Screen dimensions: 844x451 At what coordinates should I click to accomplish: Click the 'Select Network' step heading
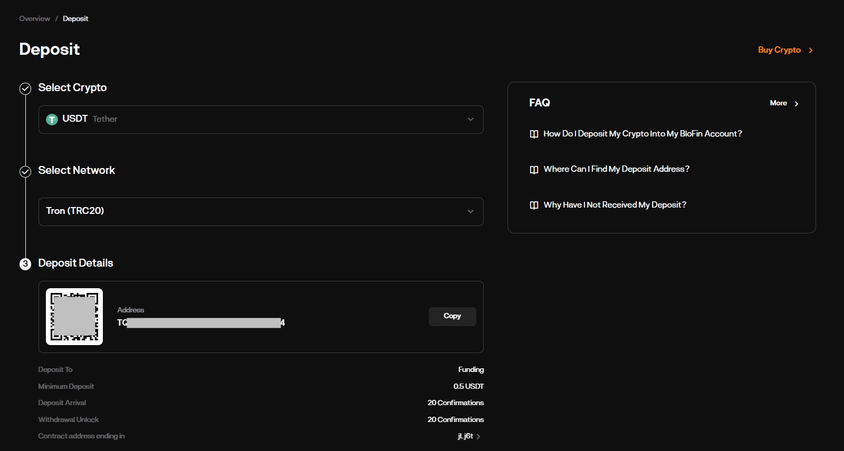click(x=76, y=170)
